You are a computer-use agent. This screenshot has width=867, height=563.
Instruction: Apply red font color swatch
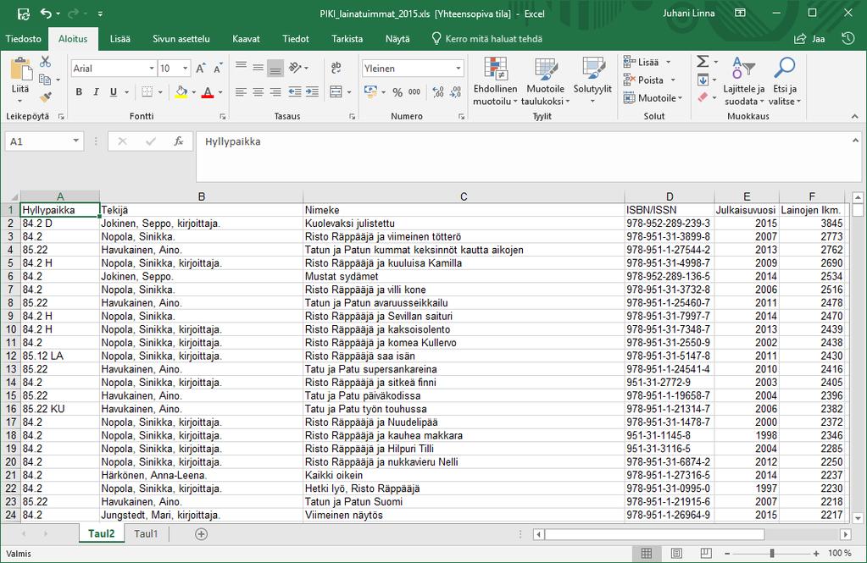pyautogui.click(x=208, y=92)
